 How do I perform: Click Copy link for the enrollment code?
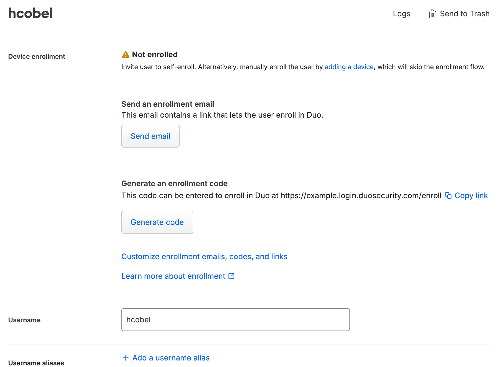[471, 195]
